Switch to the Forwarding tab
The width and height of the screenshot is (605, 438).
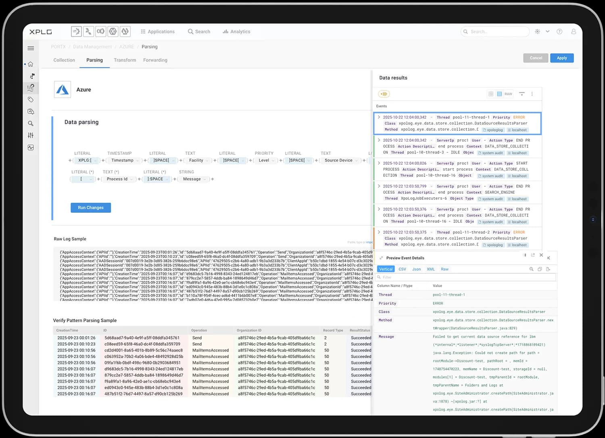tap(155, 60)
